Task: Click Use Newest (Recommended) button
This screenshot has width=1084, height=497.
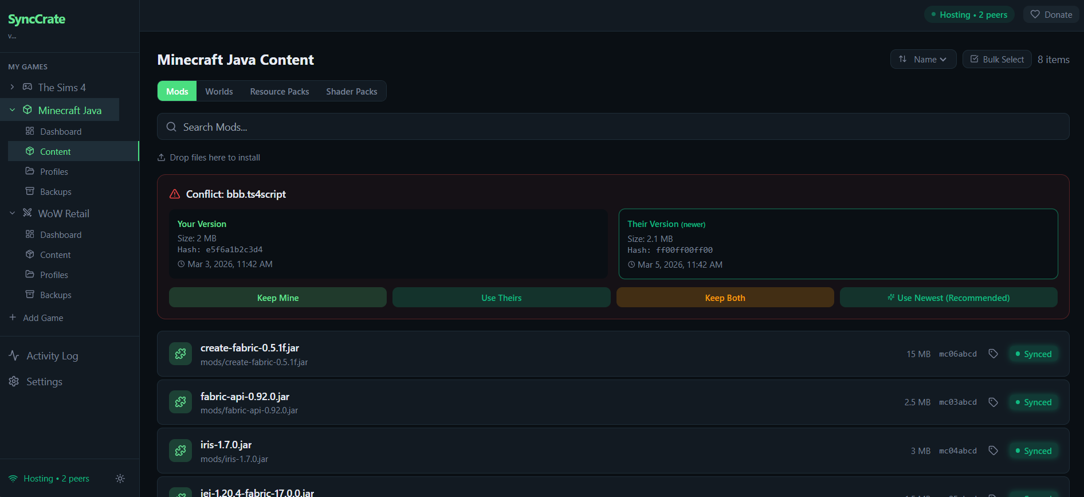Action: [948, 298]
